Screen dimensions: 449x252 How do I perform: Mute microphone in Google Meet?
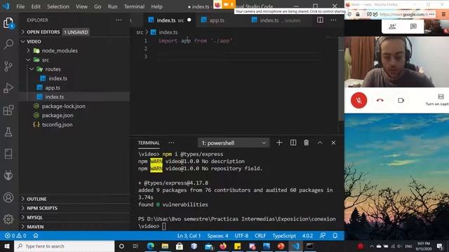358,100
